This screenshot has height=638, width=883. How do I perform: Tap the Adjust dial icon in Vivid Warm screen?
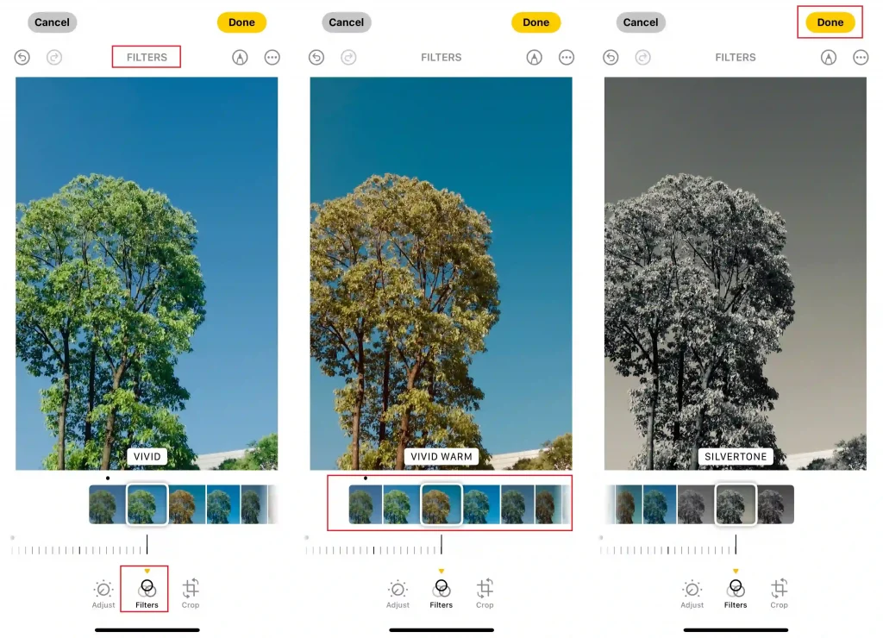click(x=398, y=592)
